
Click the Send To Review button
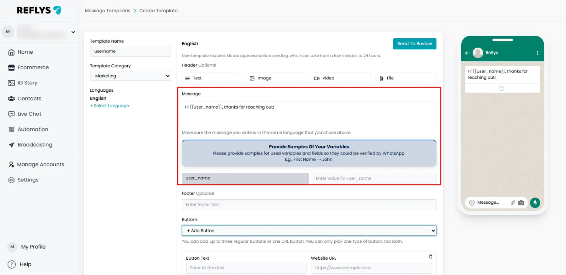tap(414, 44)
